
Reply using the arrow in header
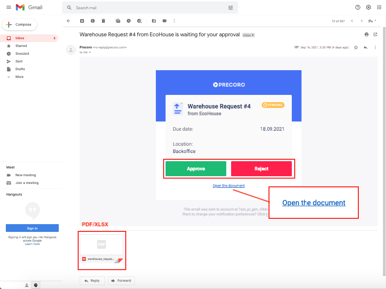click(x=366, y=47)
